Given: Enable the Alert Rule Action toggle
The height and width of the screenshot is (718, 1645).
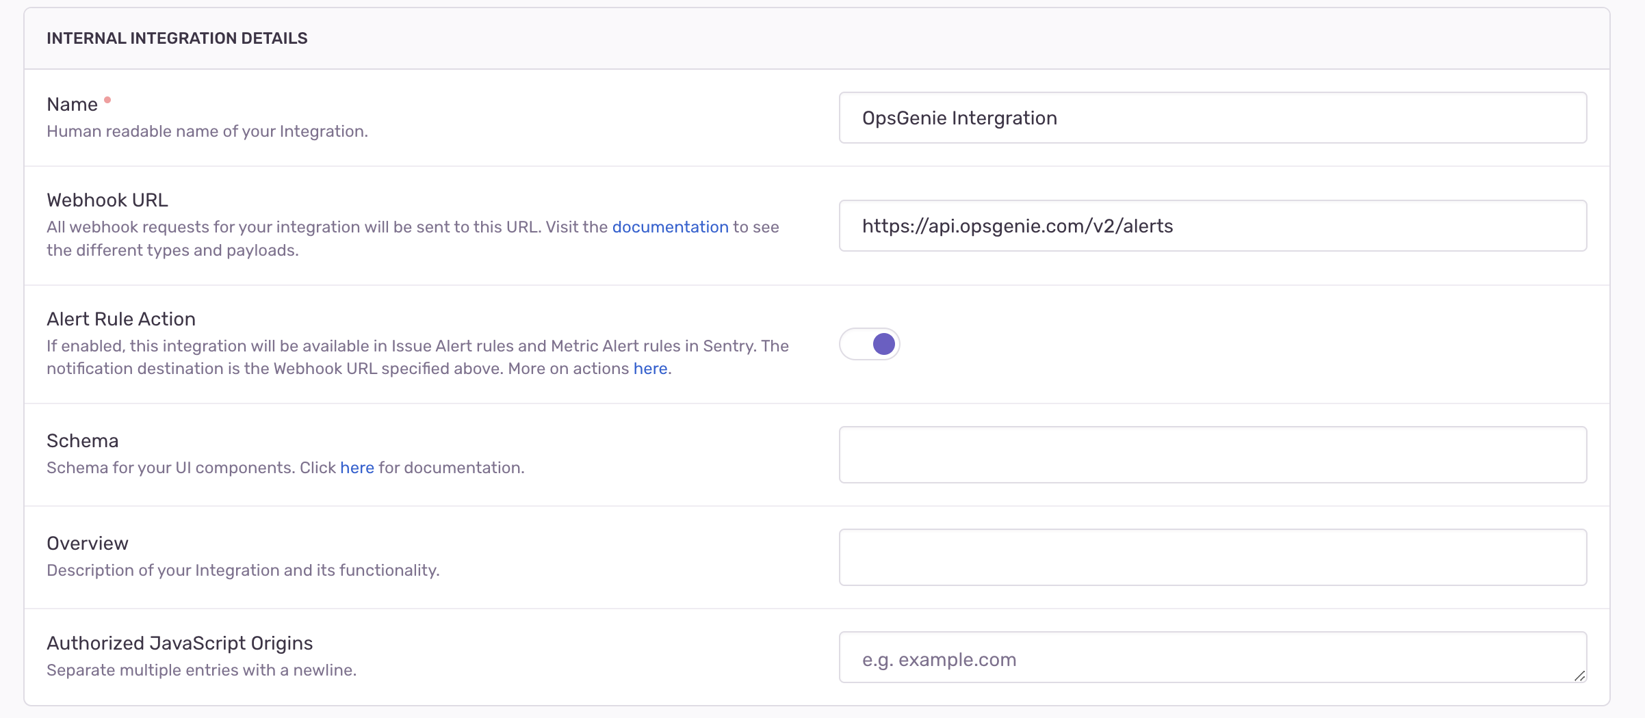Looking at the screenshot, I should pyautogui.click(x=870, y=344).
